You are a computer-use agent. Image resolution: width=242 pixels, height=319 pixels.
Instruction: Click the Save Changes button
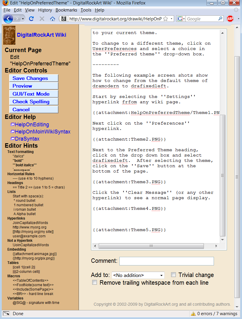tap(34, 78)
